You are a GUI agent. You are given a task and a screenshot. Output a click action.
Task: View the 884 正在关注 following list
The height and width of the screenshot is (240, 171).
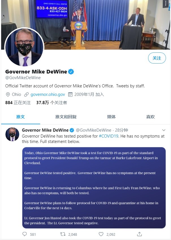[x=18, y=102]
